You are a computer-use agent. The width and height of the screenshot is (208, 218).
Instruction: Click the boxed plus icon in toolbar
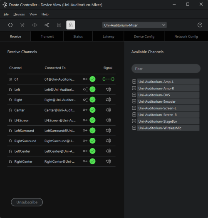[59, 25]
